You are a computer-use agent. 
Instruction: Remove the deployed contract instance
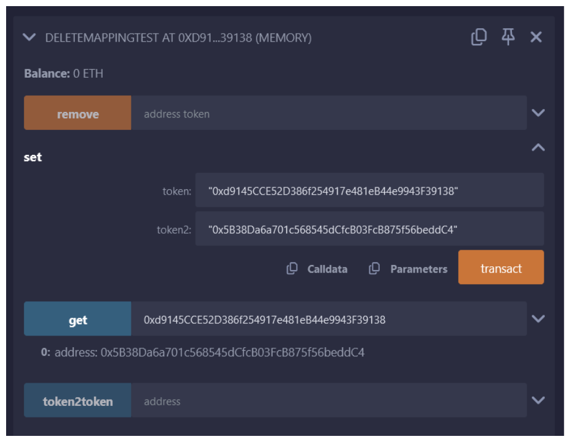click(x=536, y=37)
